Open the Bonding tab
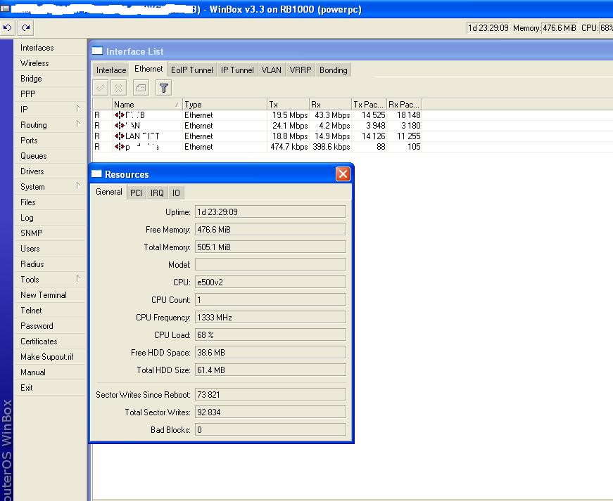Viewport: 613px width, 501px height. 334,70
